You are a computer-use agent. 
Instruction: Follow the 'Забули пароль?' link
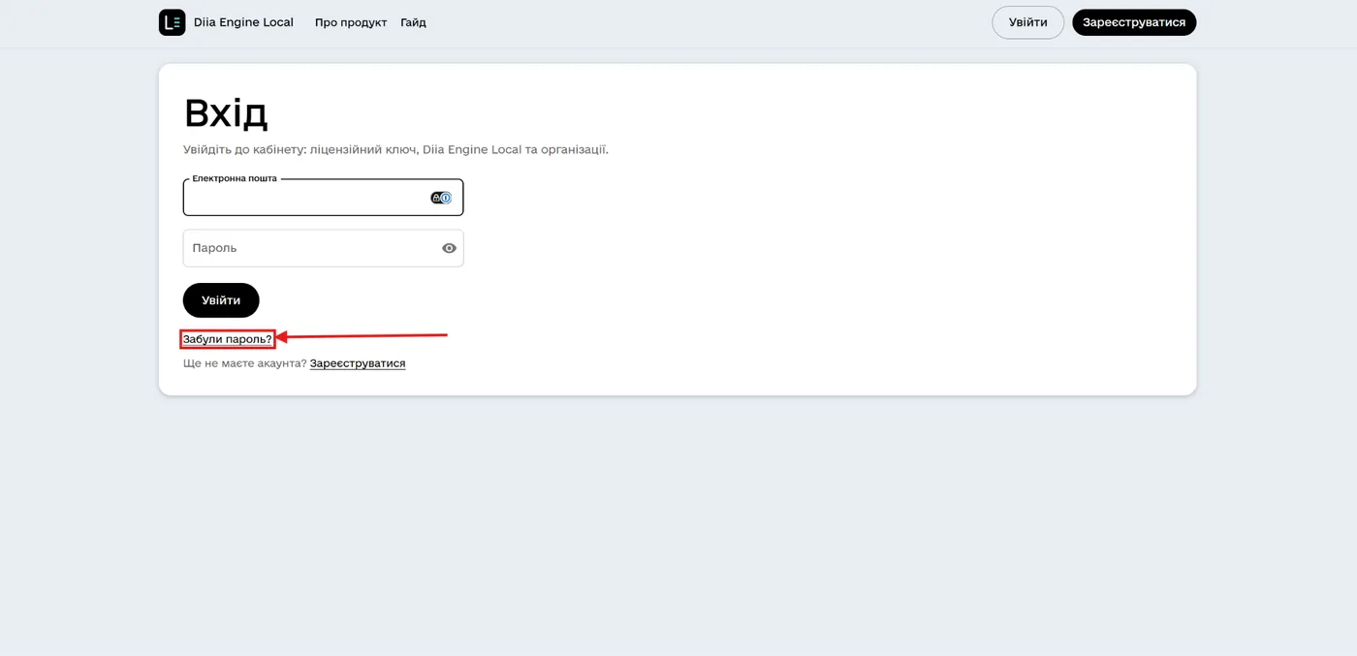pos(228,339)
